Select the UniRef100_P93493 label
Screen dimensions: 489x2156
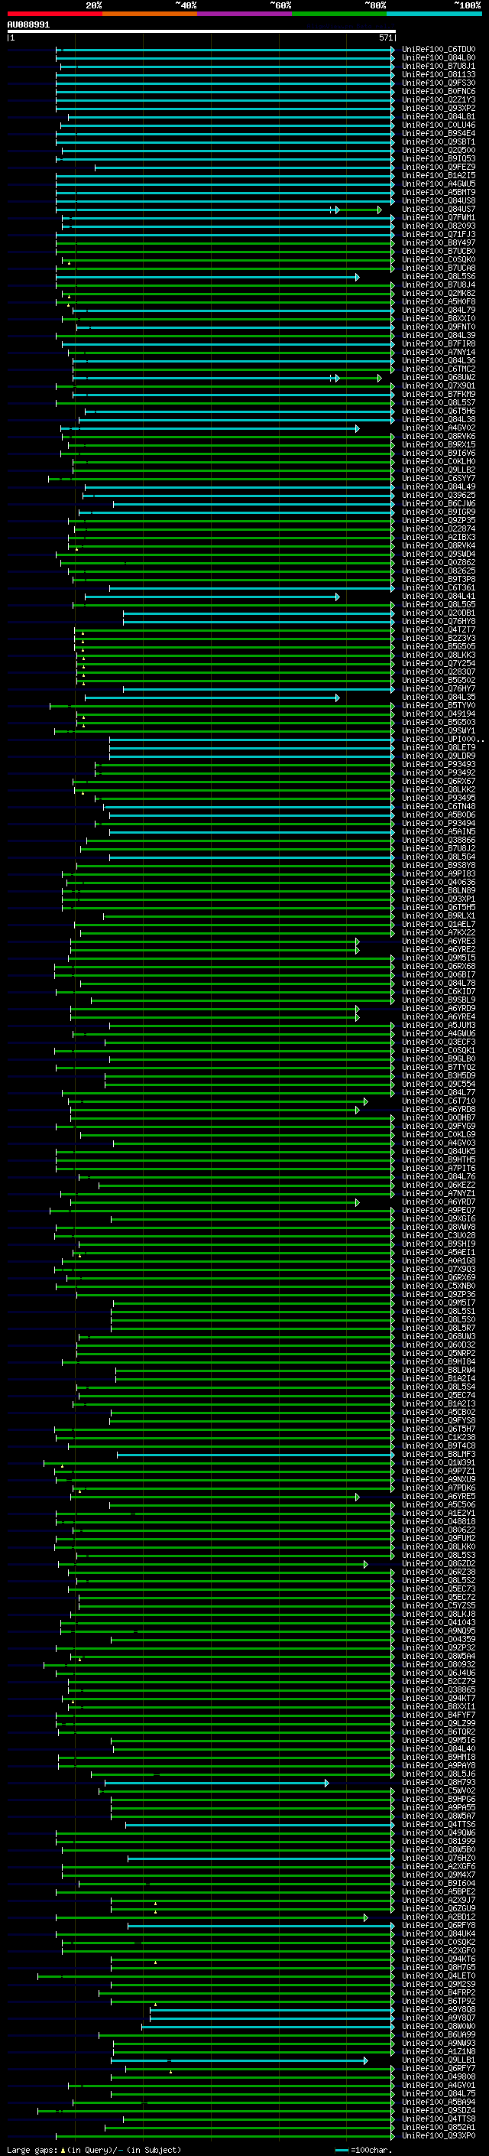tap(438, 764)
